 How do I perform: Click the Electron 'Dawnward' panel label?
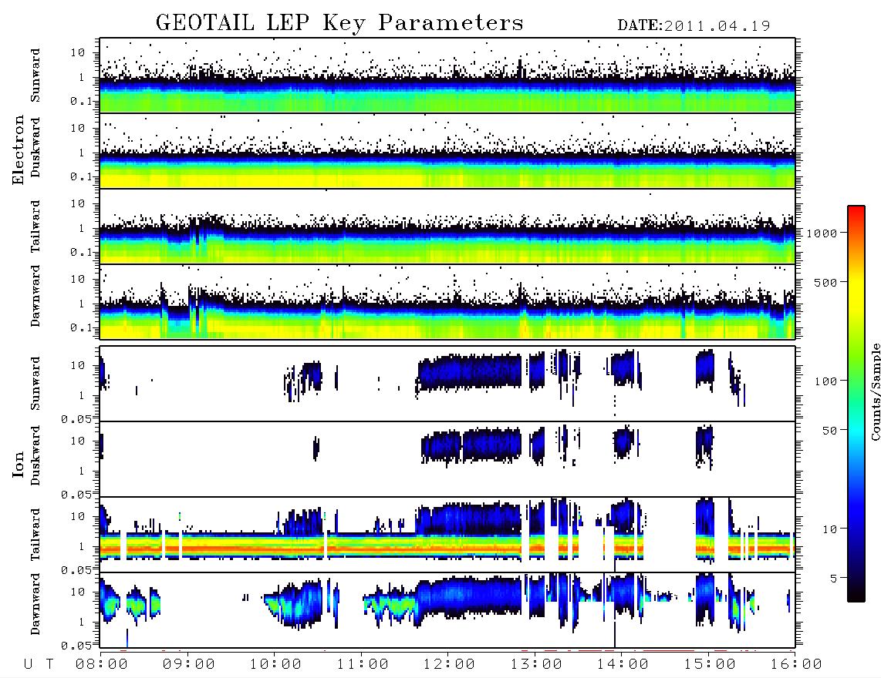click(x=35, y=296)
